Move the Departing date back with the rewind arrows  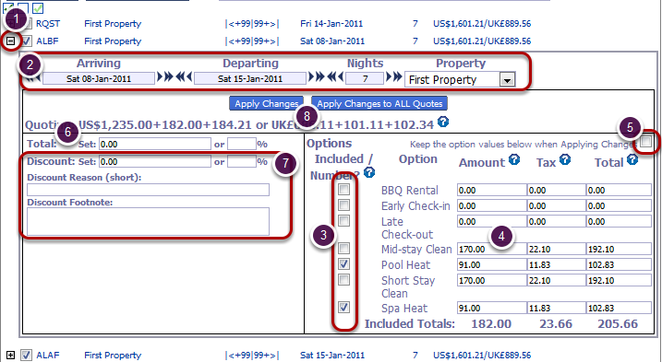click(184, 76)
